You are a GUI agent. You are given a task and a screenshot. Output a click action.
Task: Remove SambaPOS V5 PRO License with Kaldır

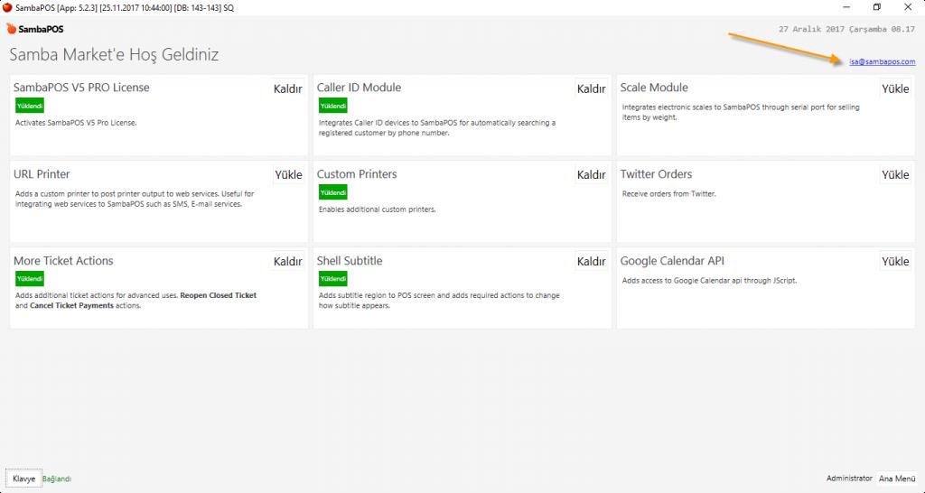coord(287,88)
